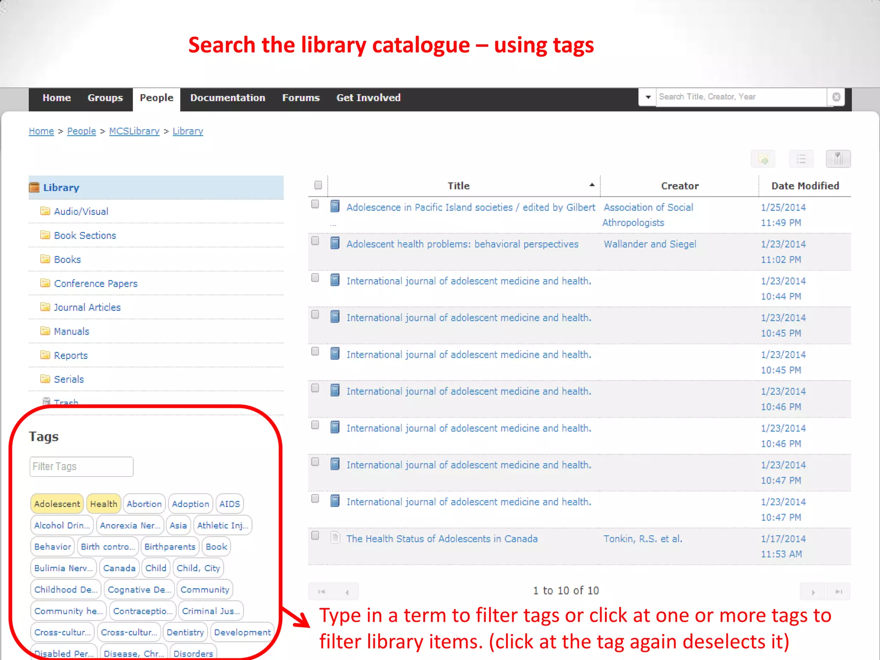880x660 pixels.
Task: Select the Asia tag
Action: point(178,526)
